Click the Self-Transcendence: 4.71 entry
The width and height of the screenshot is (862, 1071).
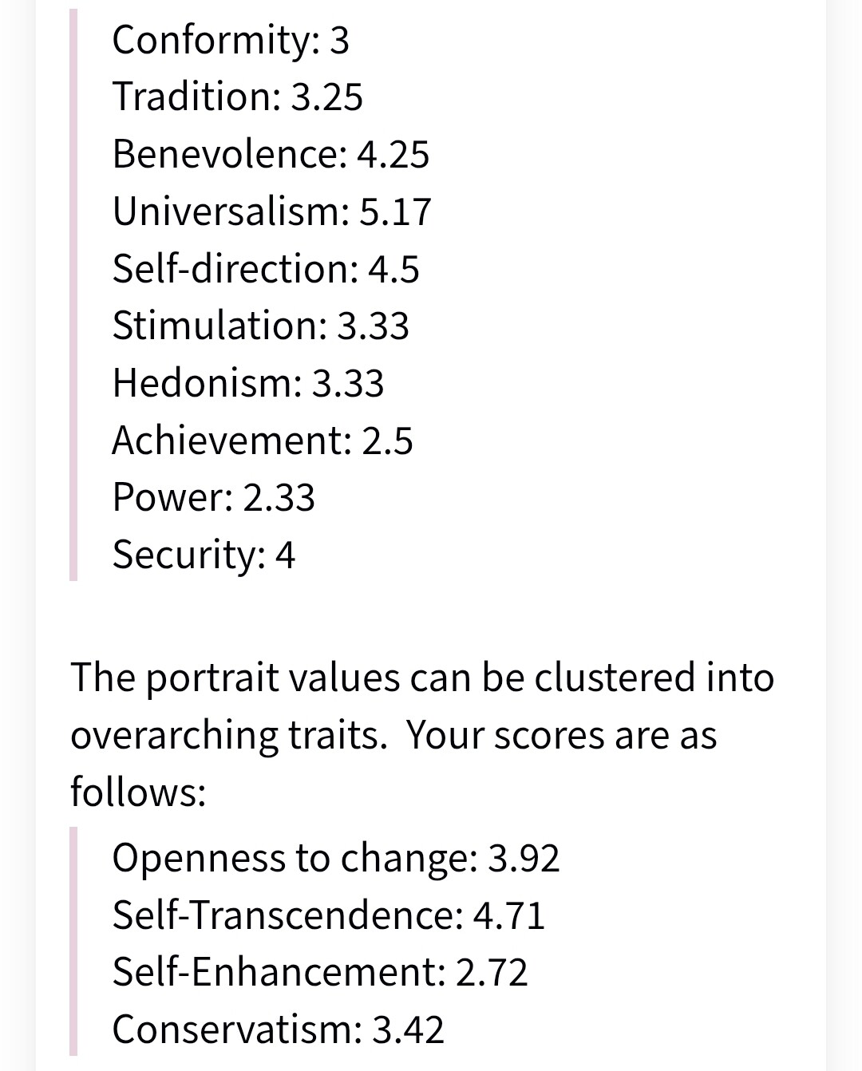click(x=328, y=915)
